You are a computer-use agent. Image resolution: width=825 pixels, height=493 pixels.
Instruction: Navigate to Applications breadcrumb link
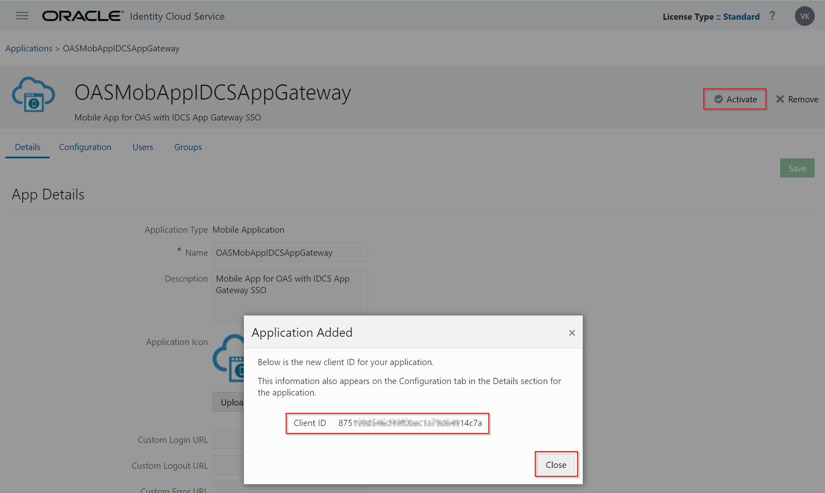coord(29,49)
